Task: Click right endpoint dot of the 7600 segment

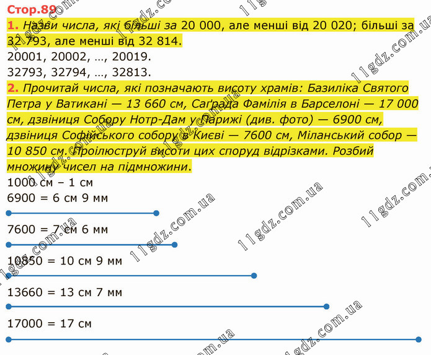Action: point(174,245)
